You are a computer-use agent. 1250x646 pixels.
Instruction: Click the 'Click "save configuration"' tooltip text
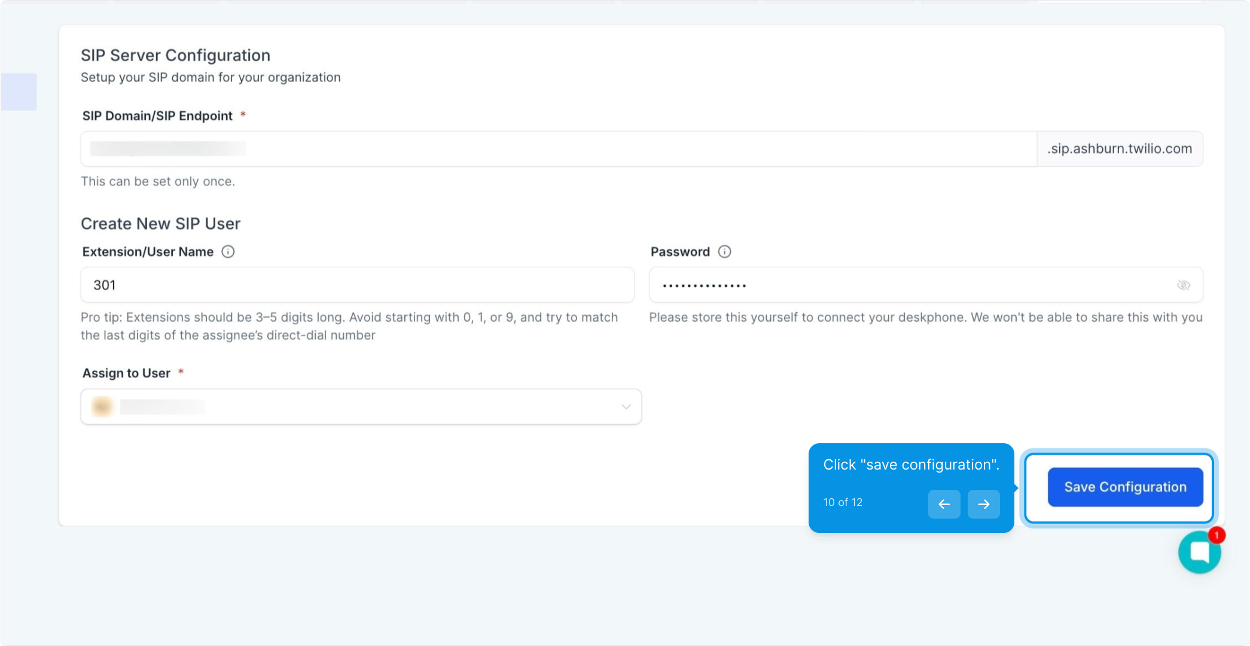click(x=911, y=465)
